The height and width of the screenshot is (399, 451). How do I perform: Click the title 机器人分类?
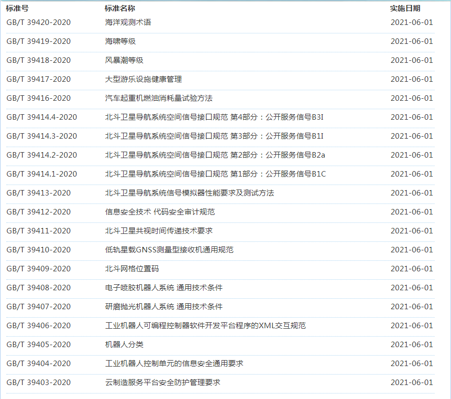[124, 345]
